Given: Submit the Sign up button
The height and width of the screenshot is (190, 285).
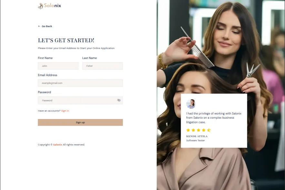Looking at the screenshot, I should [80, 123].
